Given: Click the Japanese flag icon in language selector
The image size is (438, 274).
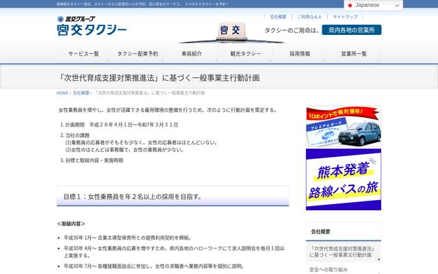Looking at the screenshot, I should pos(350,5).
